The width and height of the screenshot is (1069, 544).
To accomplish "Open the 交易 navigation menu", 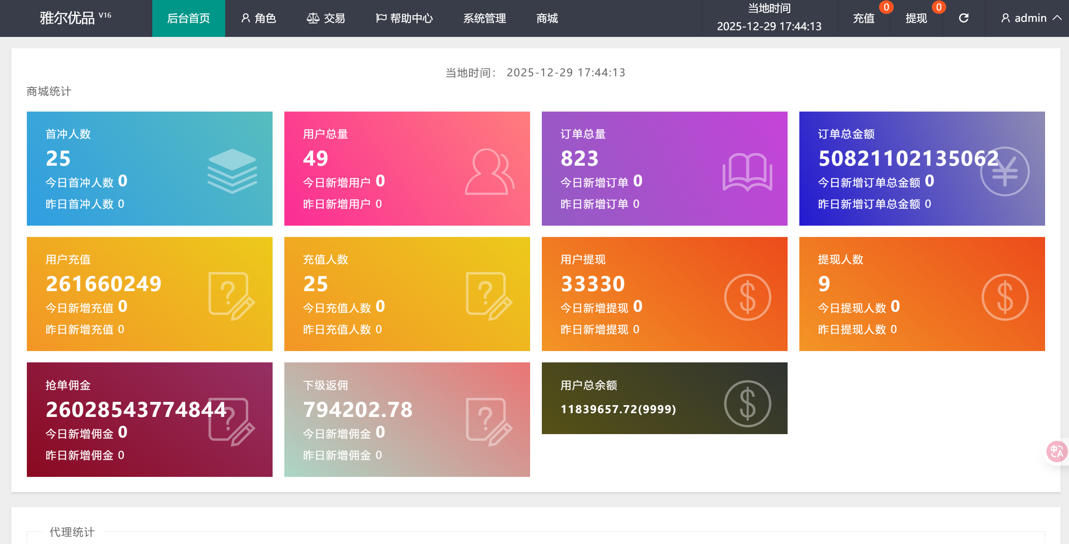I will (326, 18).
